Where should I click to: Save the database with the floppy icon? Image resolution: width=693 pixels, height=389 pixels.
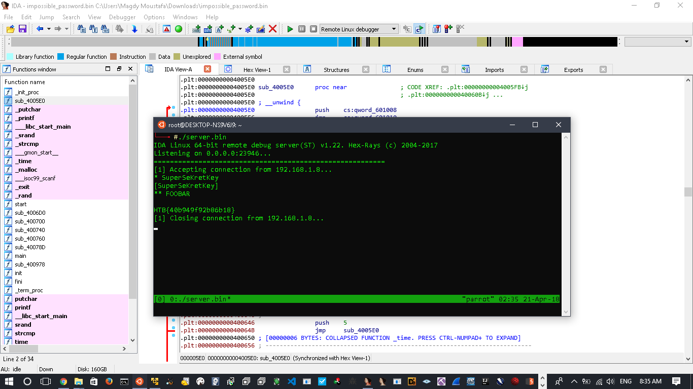click(x=22, y=29)
